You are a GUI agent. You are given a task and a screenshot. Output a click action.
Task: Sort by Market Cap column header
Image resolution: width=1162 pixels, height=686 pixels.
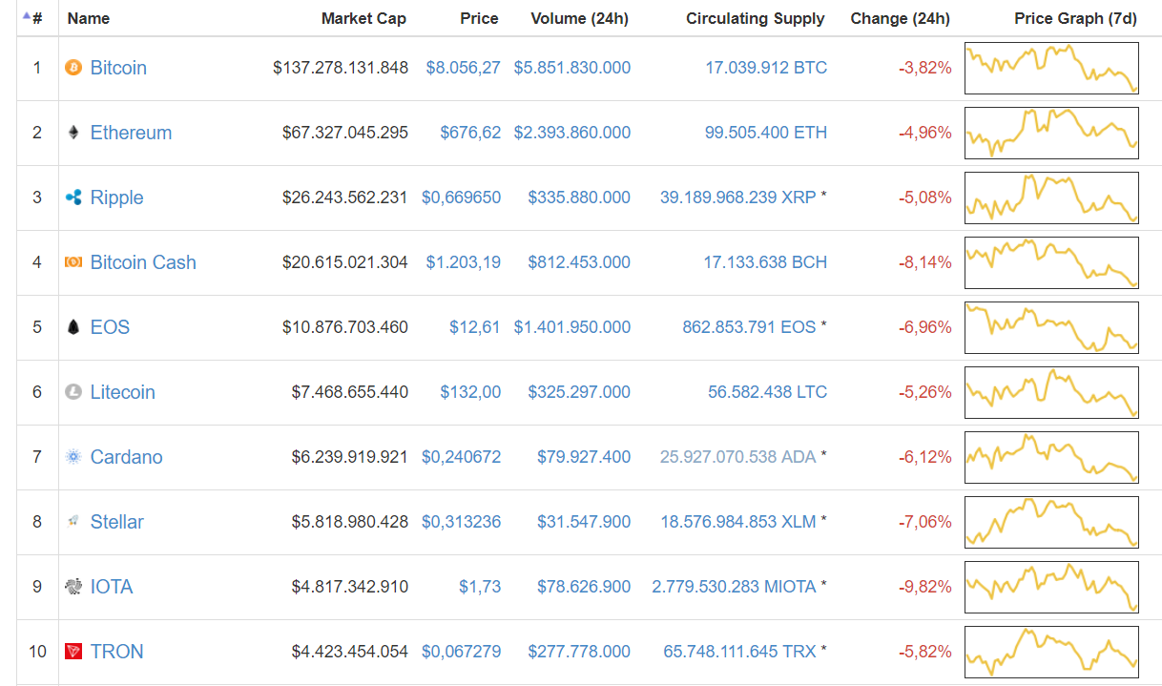tap(363, 18)
